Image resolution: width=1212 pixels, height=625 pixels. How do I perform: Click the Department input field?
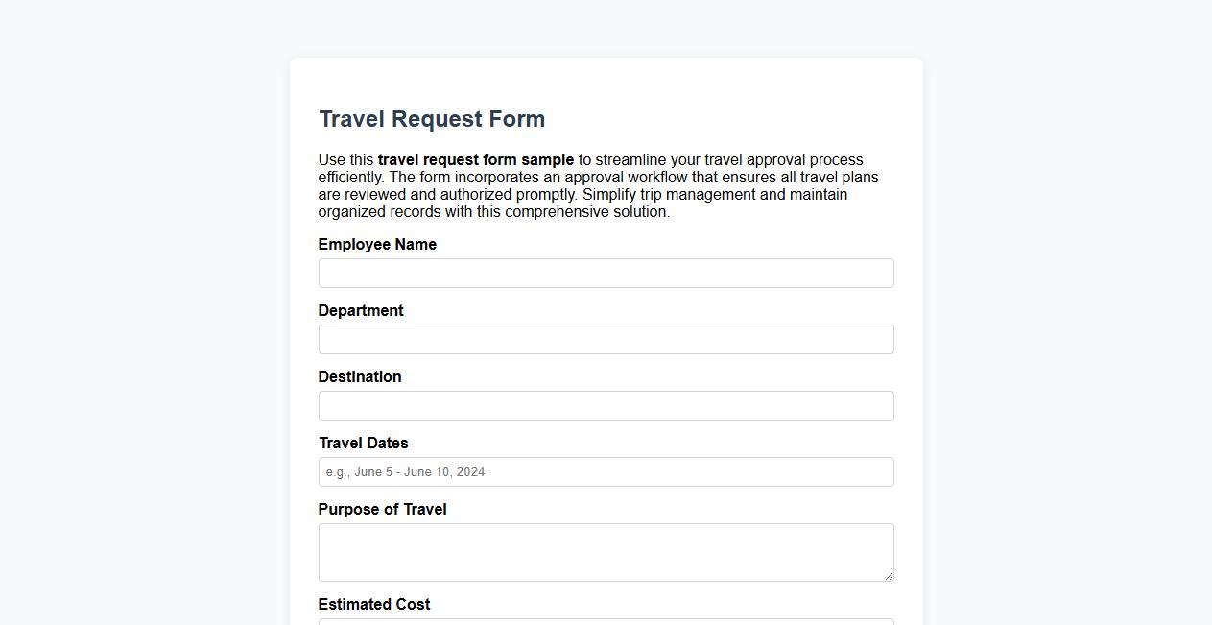[606, 339]
